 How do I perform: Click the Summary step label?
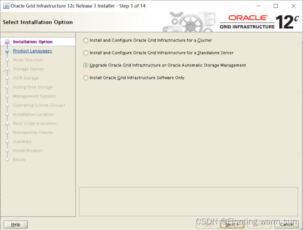[22, 142]
